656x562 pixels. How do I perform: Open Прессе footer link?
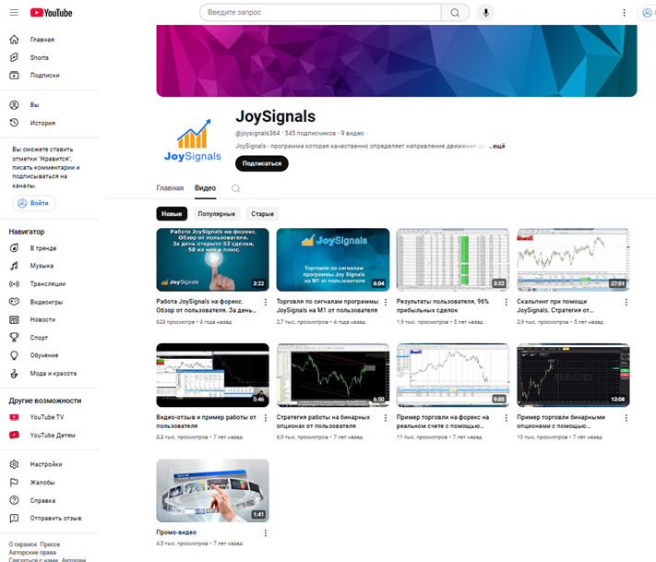pyautogui.click(x=50, y=544)
